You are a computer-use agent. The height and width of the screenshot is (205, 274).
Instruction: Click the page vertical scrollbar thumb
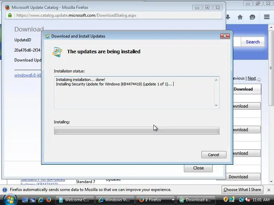[271, 68]
